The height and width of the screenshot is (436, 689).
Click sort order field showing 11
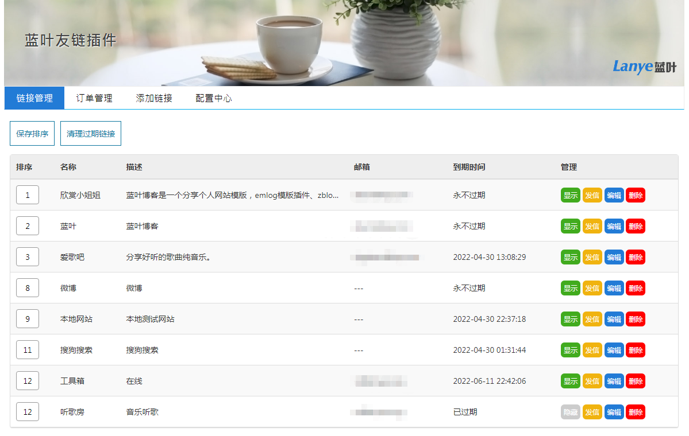point(28,350)
